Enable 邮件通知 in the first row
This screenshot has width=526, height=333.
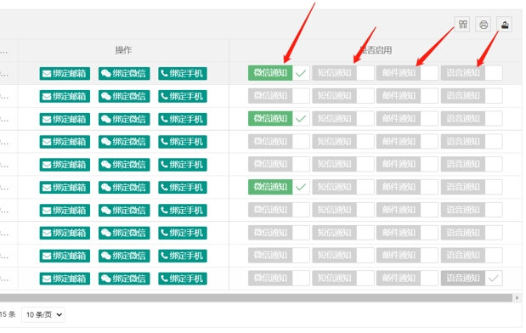tap(407, 73)
